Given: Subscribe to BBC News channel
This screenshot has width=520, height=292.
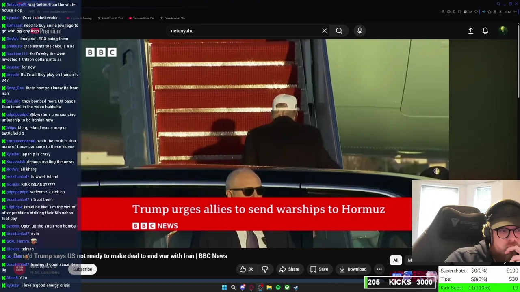Looking at the screenshot, I should (82, 269).
